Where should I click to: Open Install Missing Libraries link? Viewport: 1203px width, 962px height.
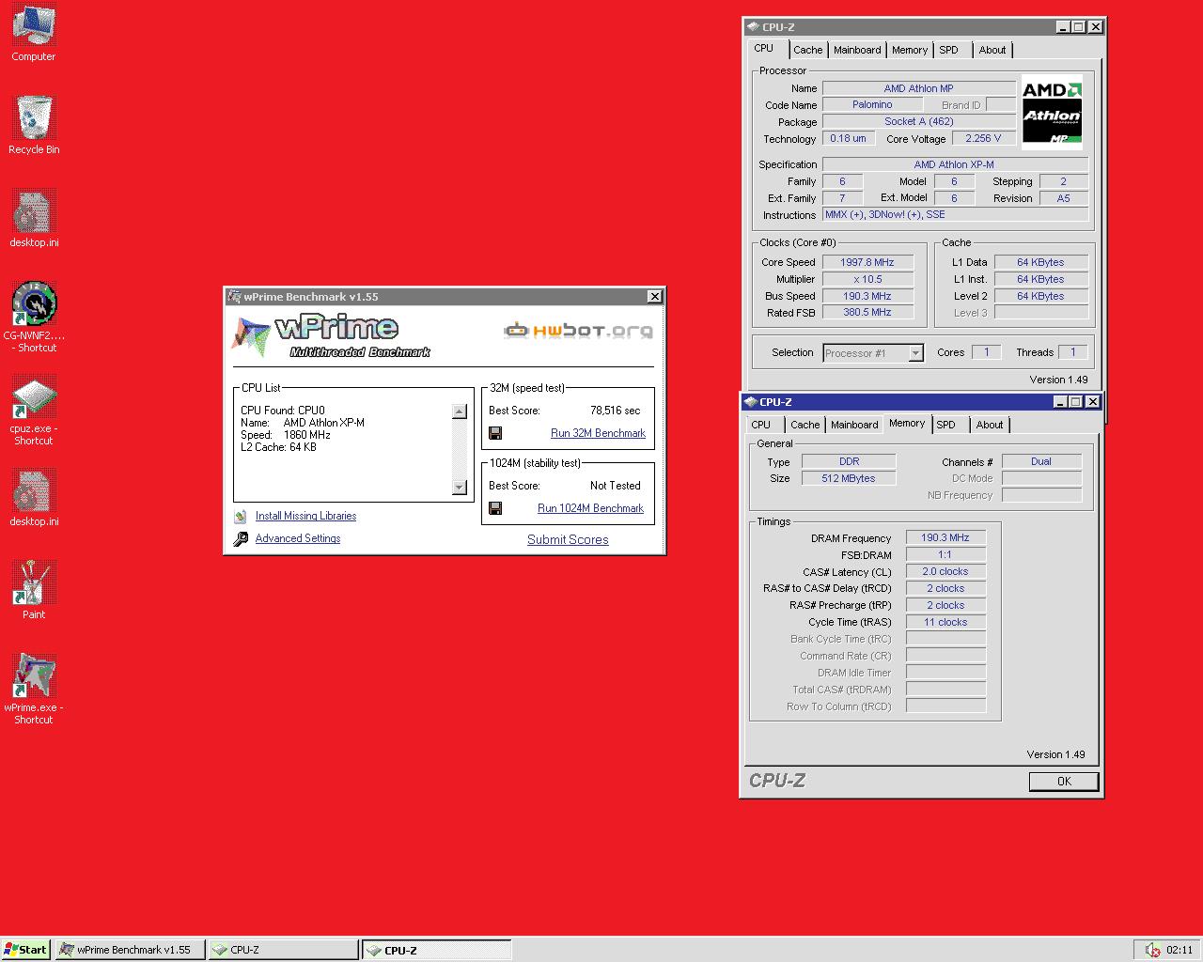[x=305, y=516]
